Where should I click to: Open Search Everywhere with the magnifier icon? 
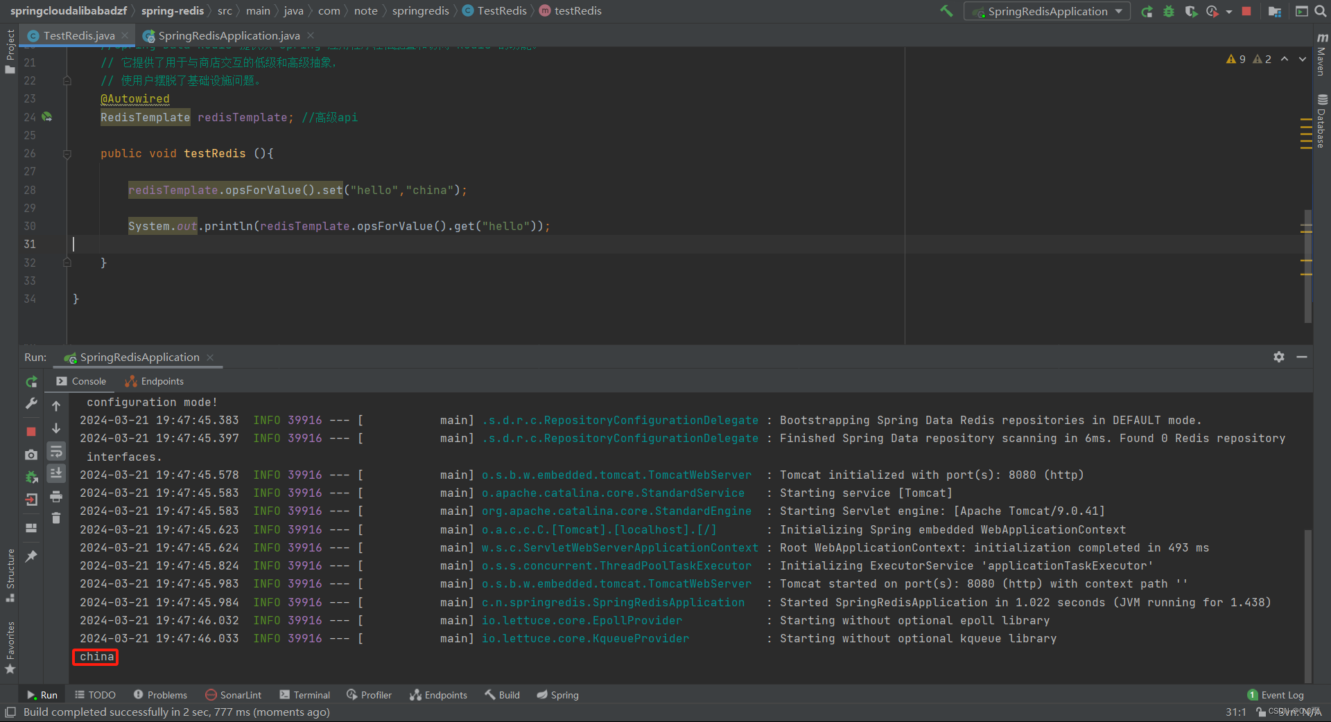[x=1319, y=11]
